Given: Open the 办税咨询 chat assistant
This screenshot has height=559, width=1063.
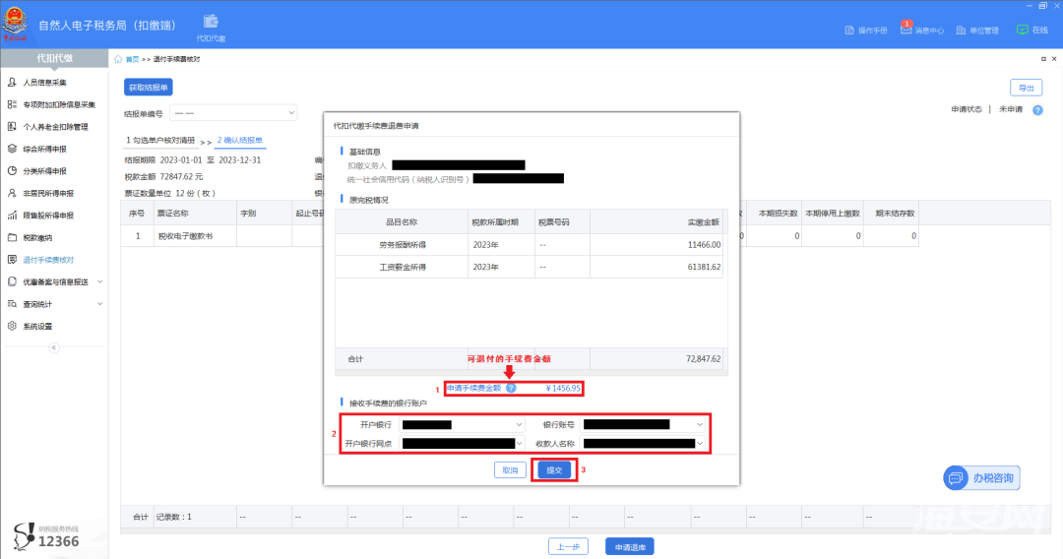Looking at the screenshot, I should coord(981,477).
